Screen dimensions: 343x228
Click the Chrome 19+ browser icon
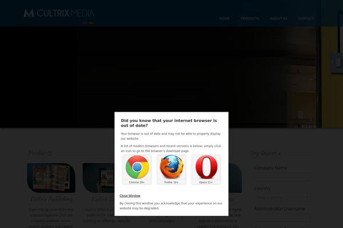click(137, 169)
